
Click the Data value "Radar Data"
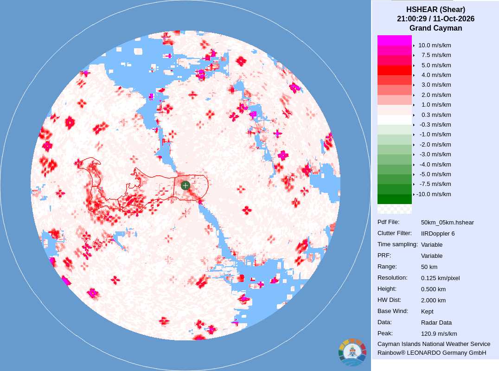[x=436, y=323]
